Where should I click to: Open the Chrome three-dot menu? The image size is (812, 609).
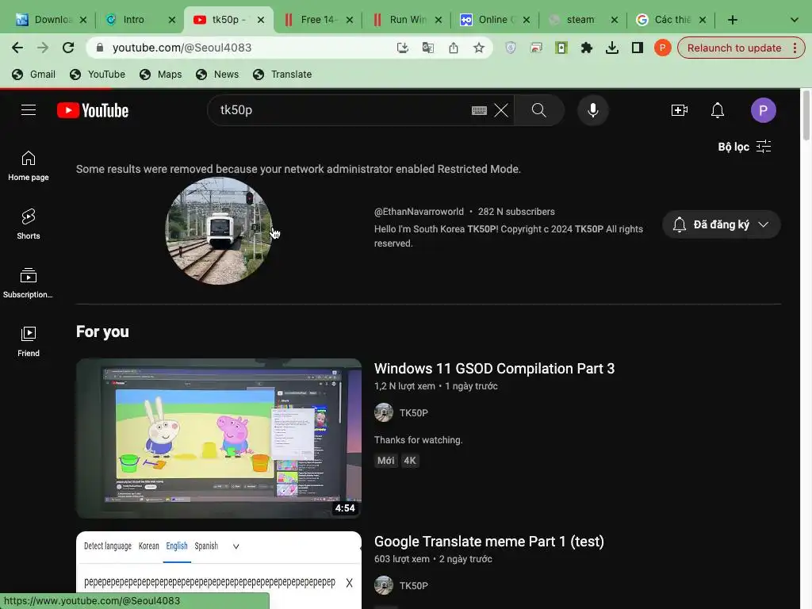[x=795, y=48]
